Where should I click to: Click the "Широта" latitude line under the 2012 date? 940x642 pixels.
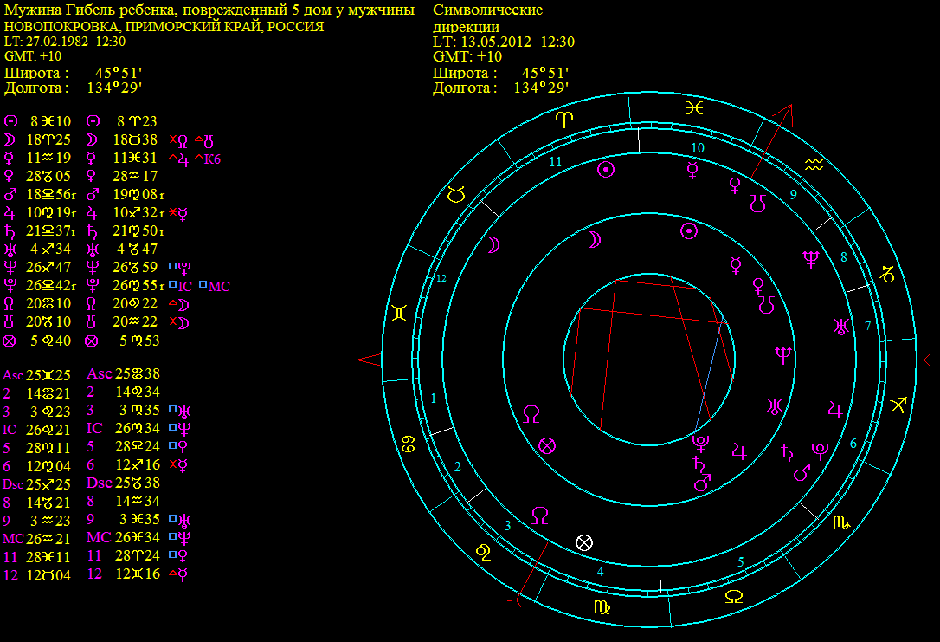(500, 73)
